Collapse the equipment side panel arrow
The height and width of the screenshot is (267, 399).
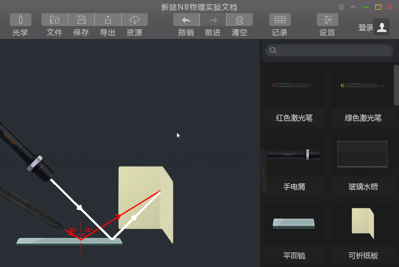click(x=263, y=171)
